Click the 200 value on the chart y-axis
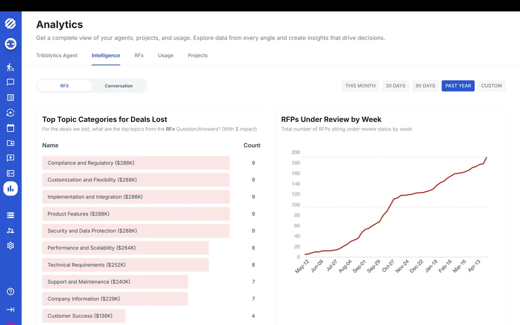Image resolution: width=520 pixels, height=325 pixels. click(x=295, y=152)
